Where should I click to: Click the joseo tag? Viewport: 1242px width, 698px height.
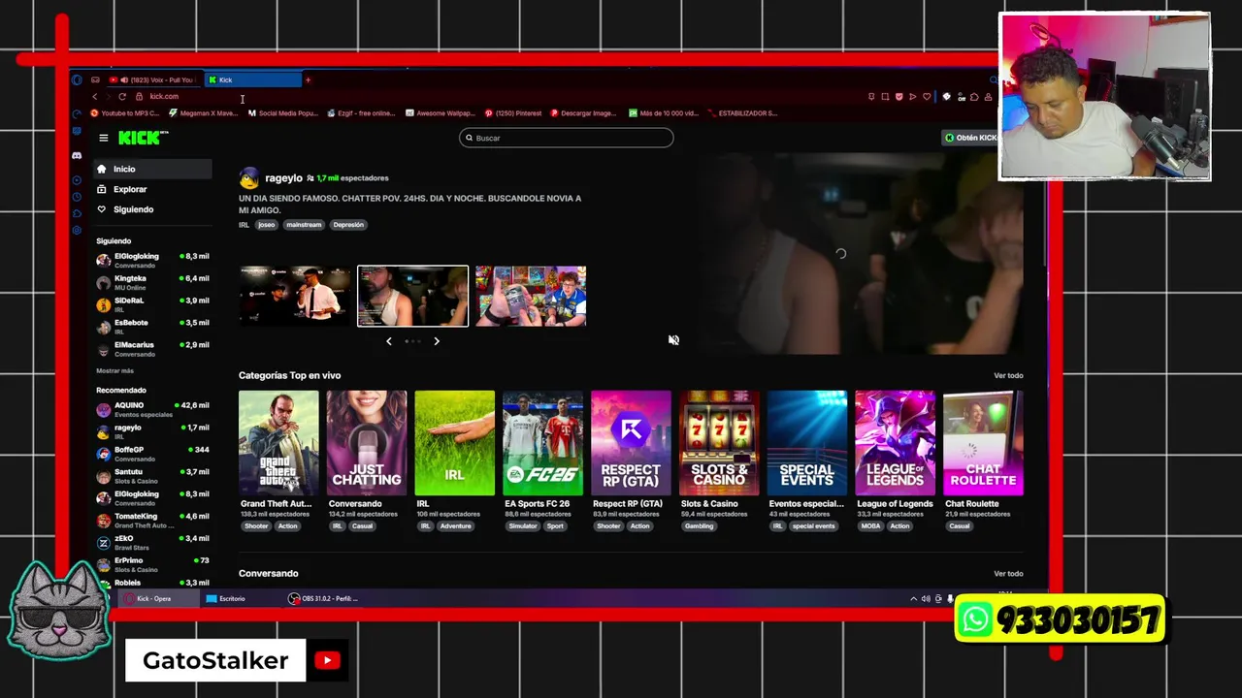[266, 225]
